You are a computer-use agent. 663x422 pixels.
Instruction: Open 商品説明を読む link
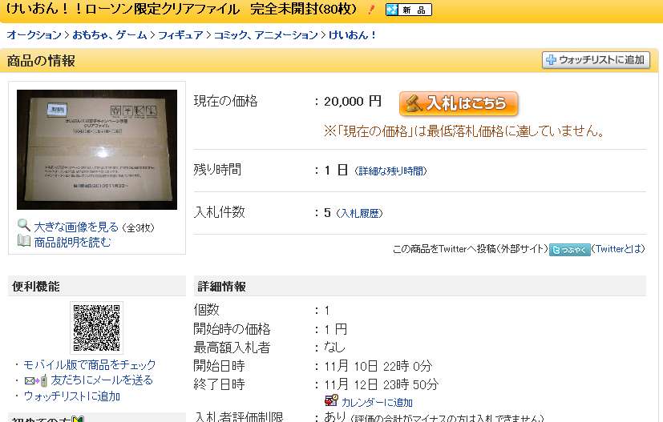click(72, 242)
